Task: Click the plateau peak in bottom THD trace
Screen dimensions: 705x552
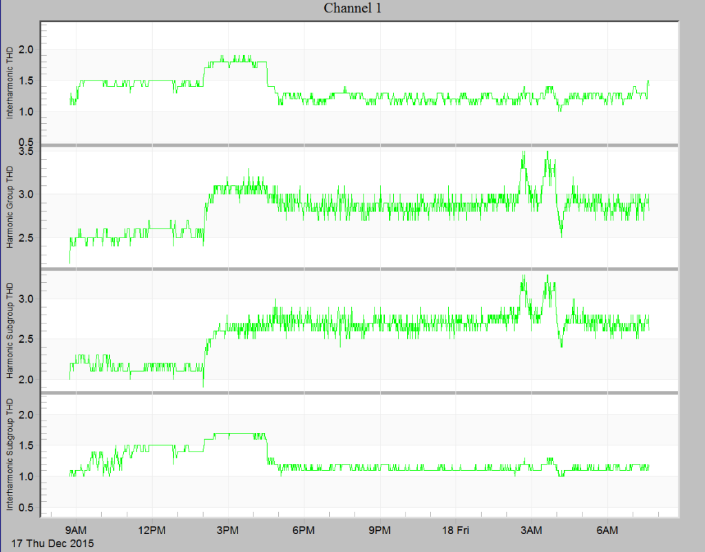Action: [x=238, y=432]
